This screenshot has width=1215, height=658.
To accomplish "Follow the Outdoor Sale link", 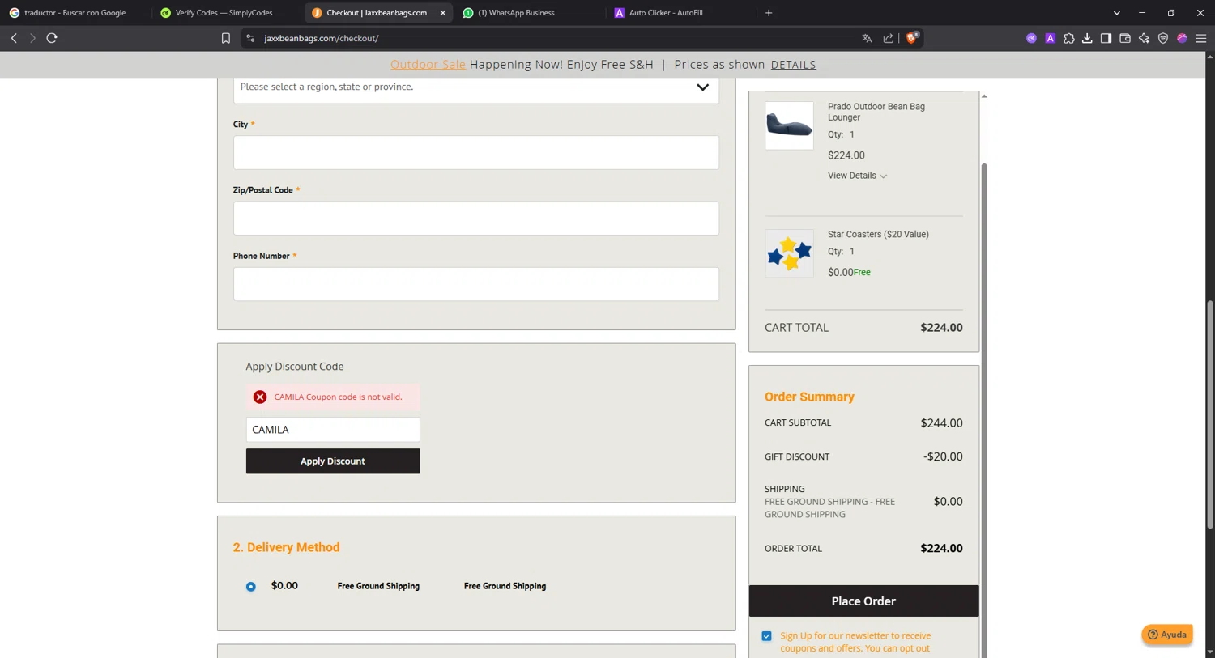I will point(428,65).
